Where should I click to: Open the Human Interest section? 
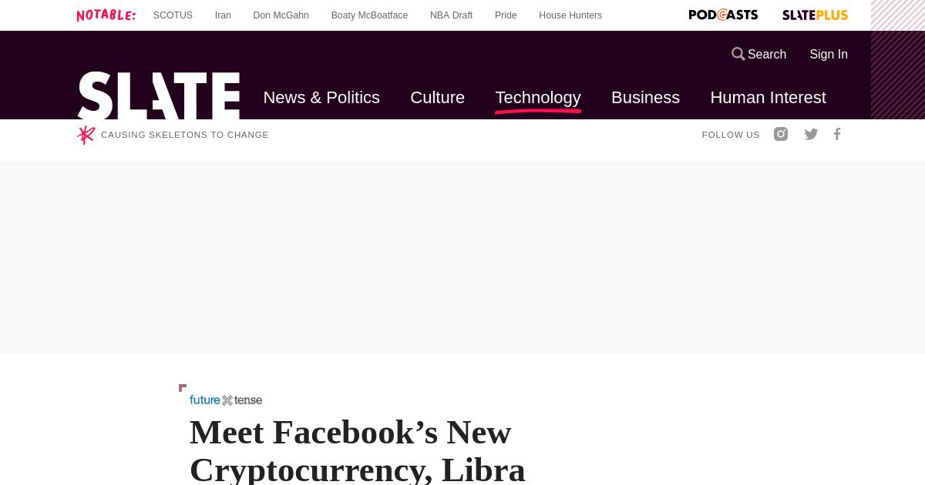[x=768, y=98]
